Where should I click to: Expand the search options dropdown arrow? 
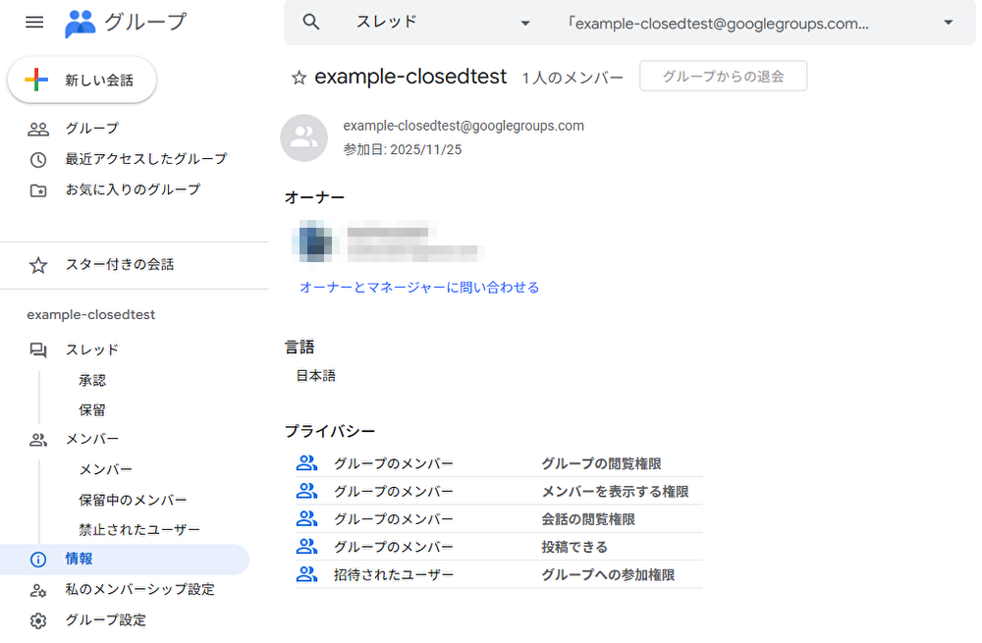pos(949,23)
